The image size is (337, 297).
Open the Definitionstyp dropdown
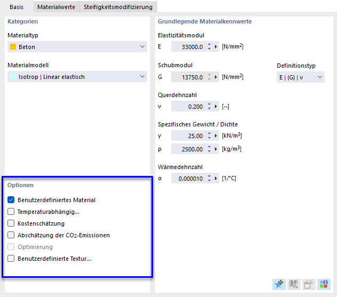click(x=301, y=77)
